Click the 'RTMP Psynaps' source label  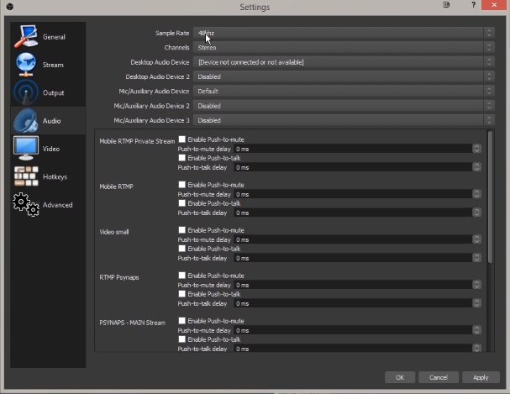pyautogui.click(x=119, y=277)
